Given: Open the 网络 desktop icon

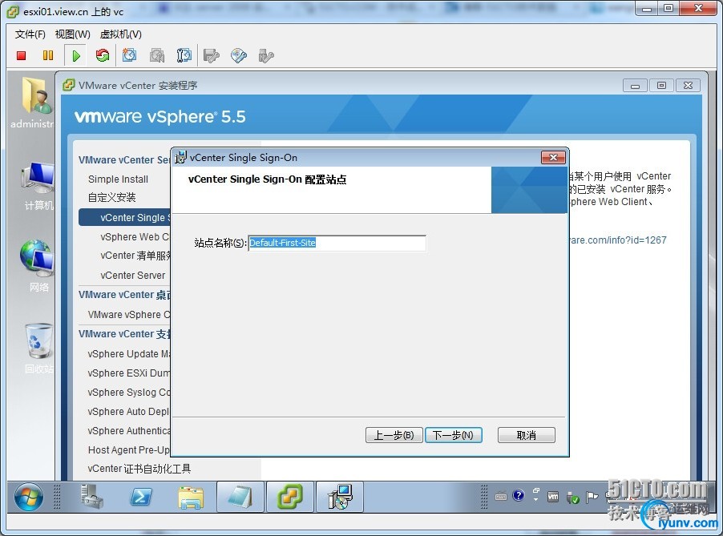Looking at the screenshot, I should (38, 266).
